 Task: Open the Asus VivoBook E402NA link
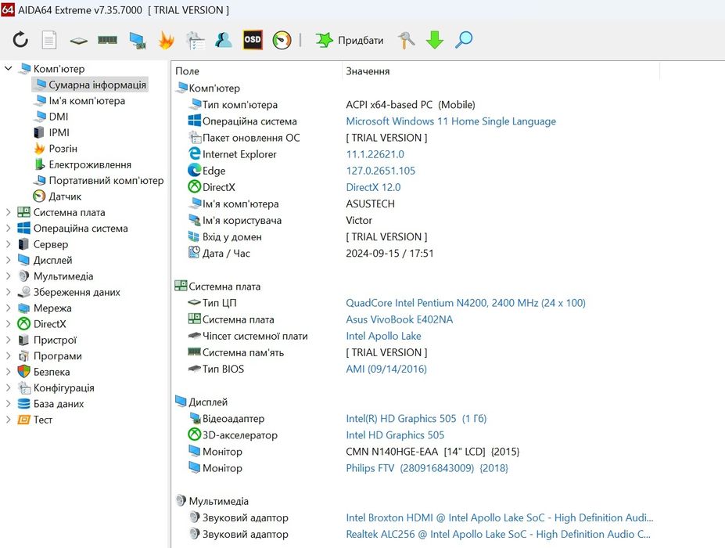pos(400,319)
